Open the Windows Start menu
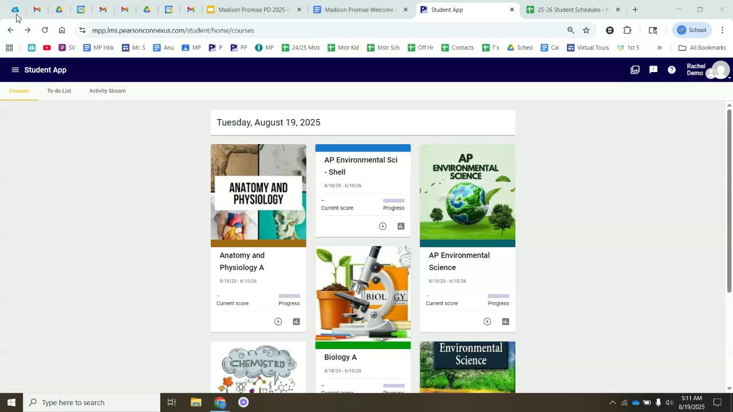Screen dimensions: 733x412 coord(11,402)
